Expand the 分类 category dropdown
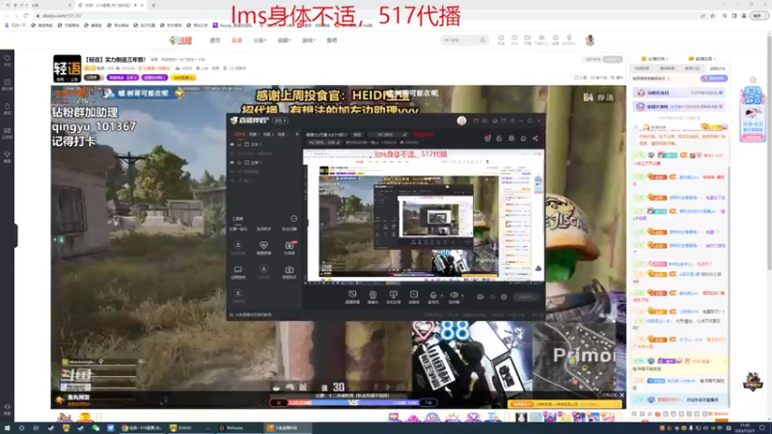 click(260, 41)
